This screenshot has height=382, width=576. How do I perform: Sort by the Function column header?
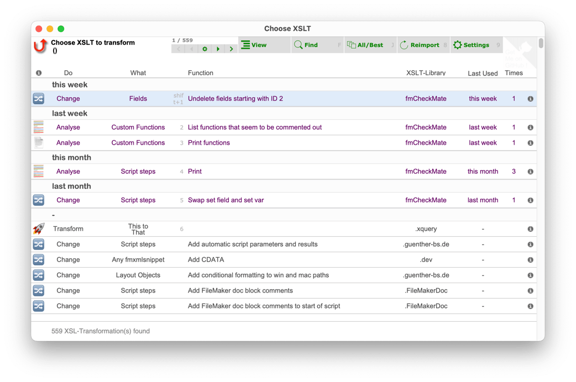(201, 73)
